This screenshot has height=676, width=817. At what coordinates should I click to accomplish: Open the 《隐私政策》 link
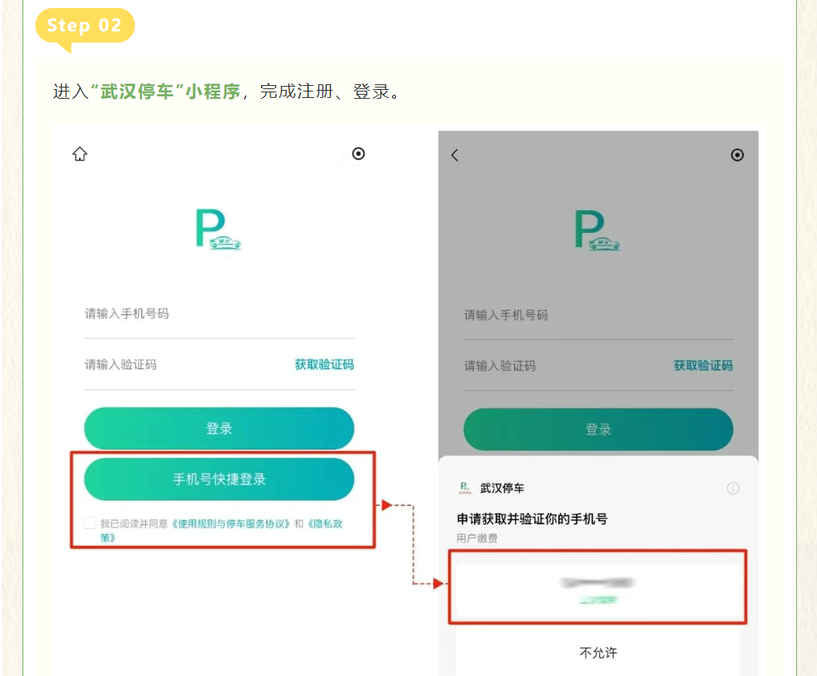(329, 523)
